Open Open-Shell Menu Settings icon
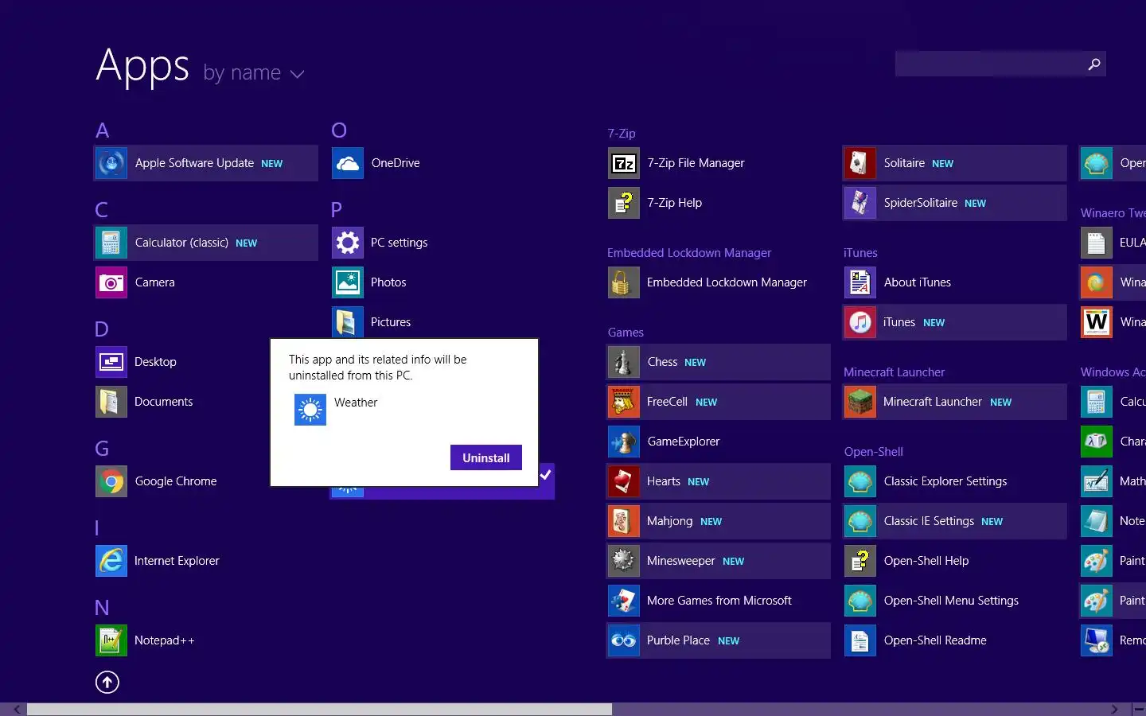The height and width of the screenshot is (716, 1146). point(860,601)
